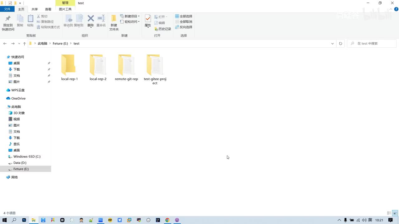The height and width of the screenshot is (224, 399).
Task: Switch to the View (查看) tab
Action: click(48, 9)
